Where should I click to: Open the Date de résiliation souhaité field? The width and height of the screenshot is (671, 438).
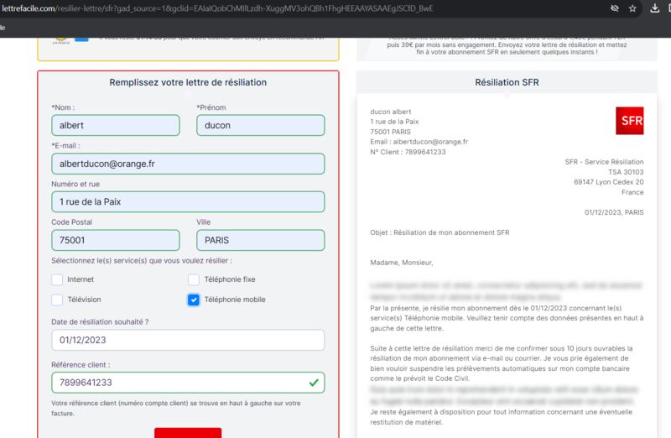(188, 340)
